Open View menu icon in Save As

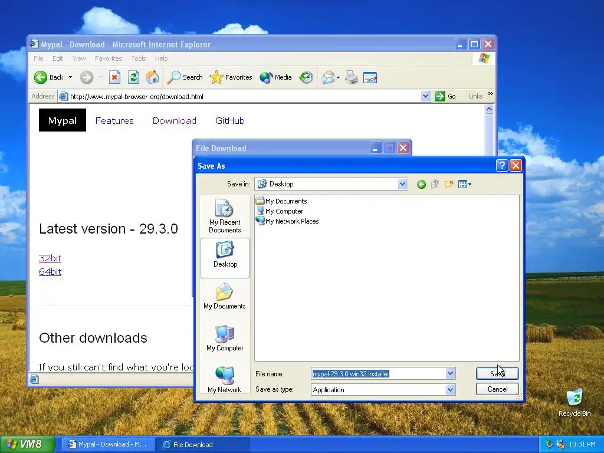pyautogui.click(x=465, y=185)
